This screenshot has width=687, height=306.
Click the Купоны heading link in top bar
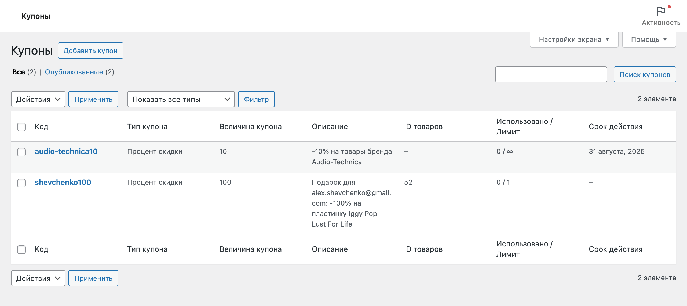point(36,16)
